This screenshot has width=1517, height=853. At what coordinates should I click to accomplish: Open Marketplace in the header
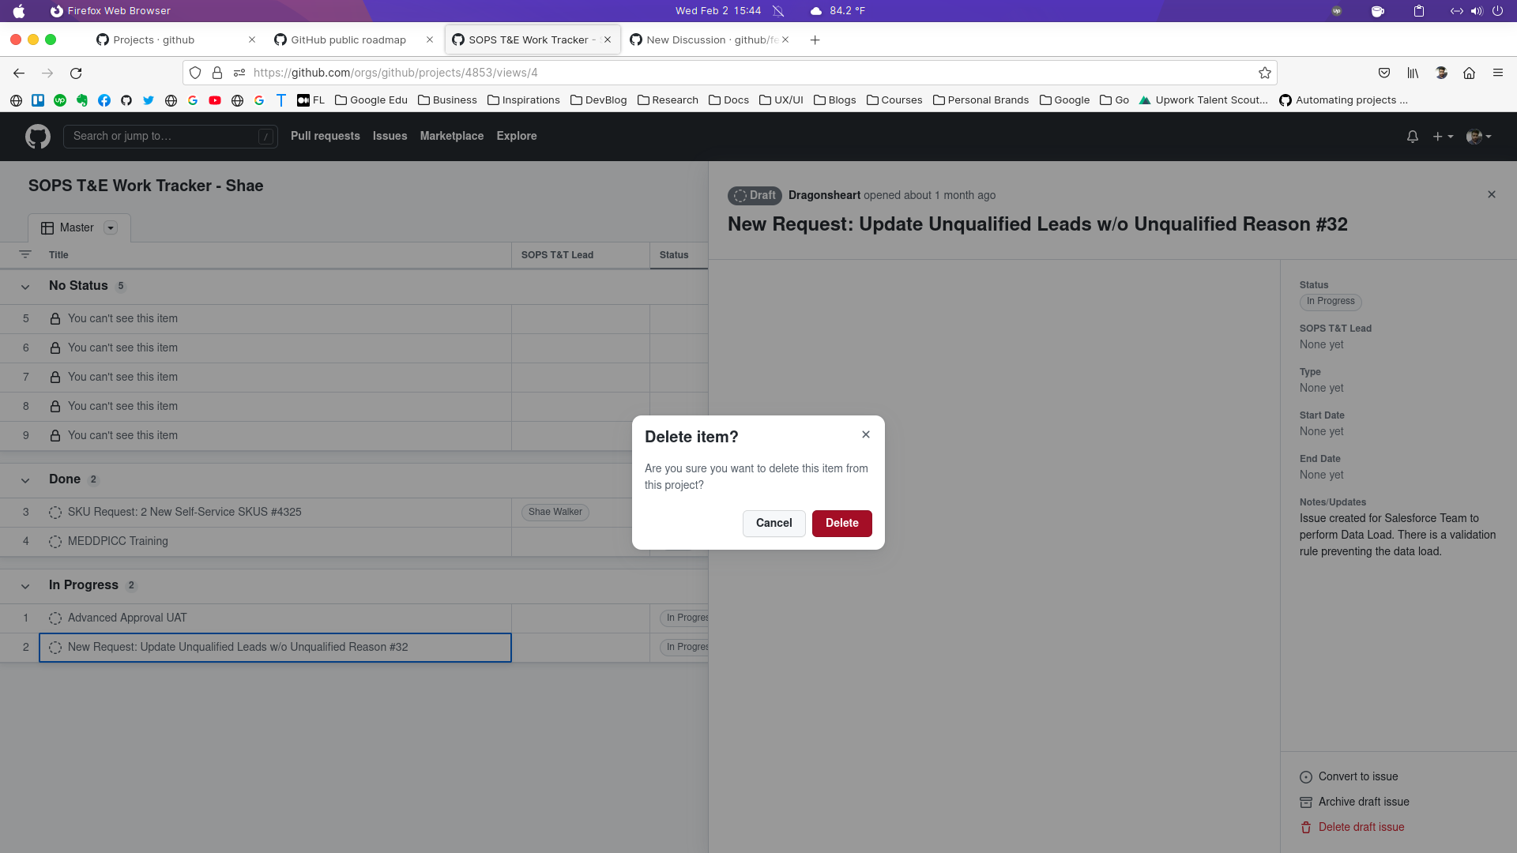[451, 136]
